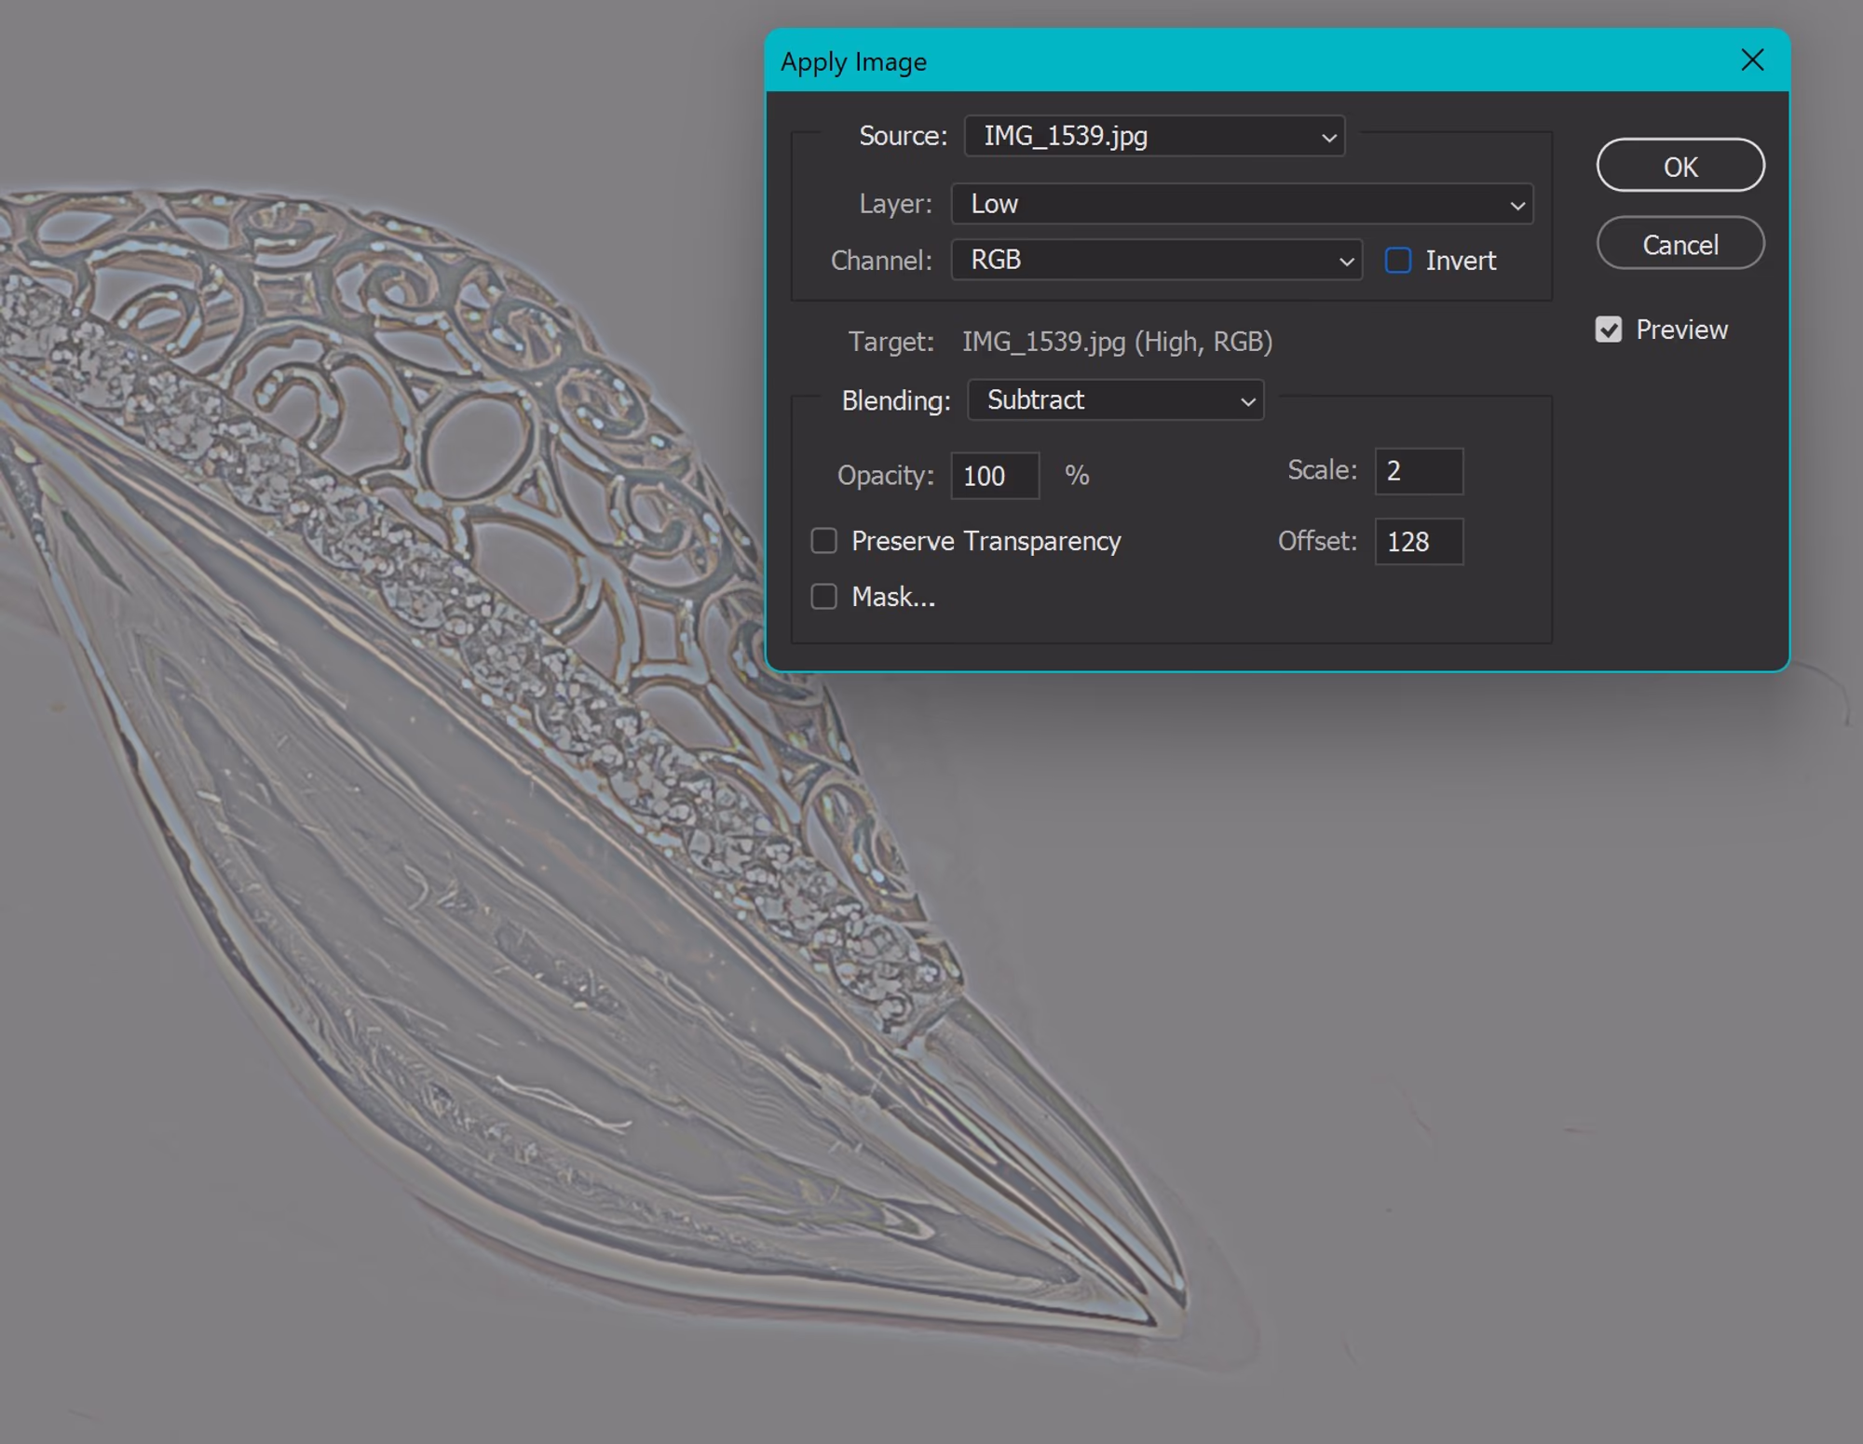Enable Preserve Transparency checkbox
1863x1444 pixels.
coord(824,541)
